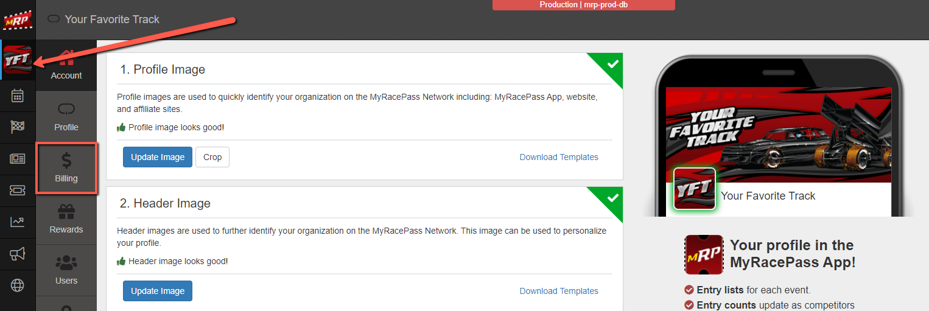929x311 pixels.
Task: Click the '2. Header Image' heading
Action: point(165,203)
